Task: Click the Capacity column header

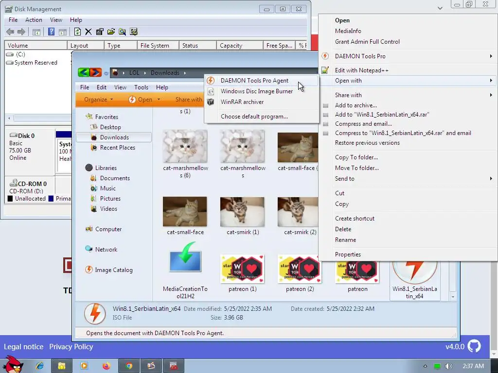Action: tap(240, 45)
